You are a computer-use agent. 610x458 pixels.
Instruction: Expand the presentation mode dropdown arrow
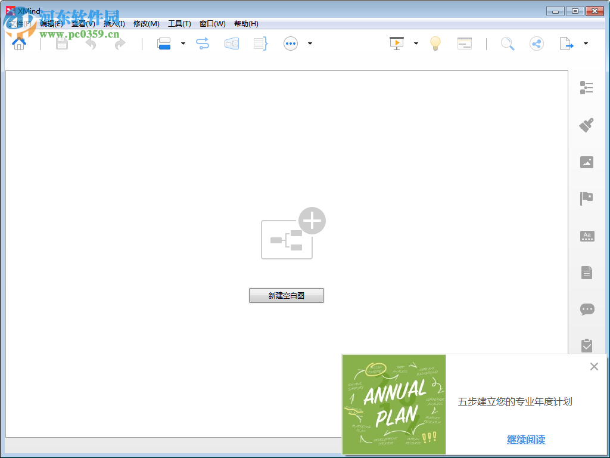click(x=416, y=44)
